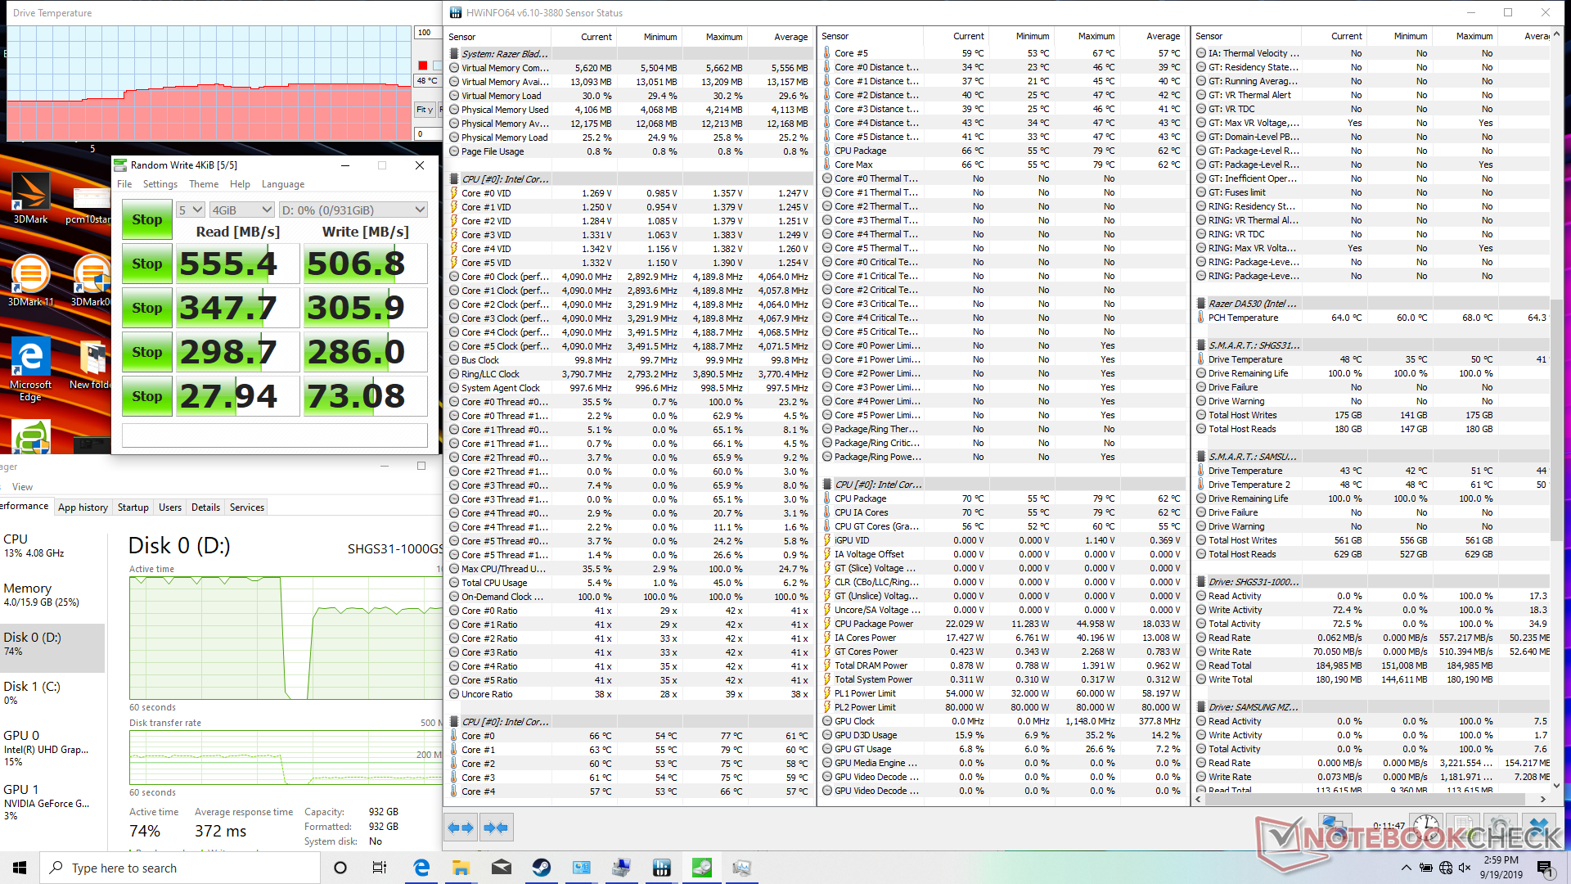The image size is (1571, 884).
Task: Click battery icon in system tray
Action: (x=1426, y=868)
